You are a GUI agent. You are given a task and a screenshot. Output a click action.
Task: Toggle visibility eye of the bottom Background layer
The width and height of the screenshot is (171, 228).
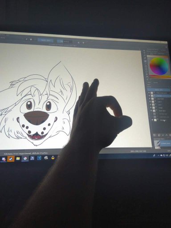pos(153,120)
